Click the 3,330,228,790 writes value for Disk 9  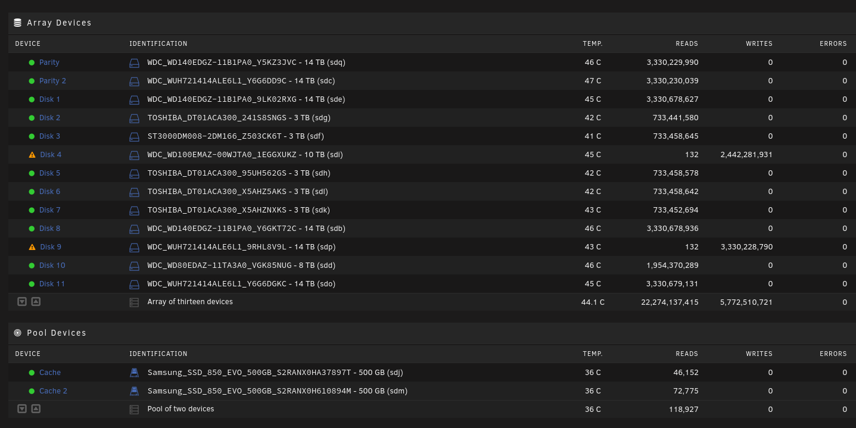coord(746,247)
